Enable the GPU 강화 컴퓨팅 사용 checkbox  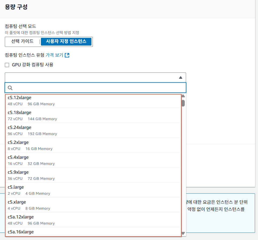click(7, 65)
